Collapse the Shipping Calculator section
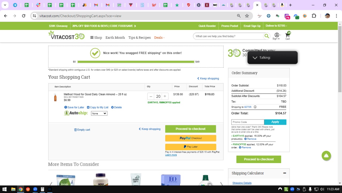Screen dimensions: 342x193 (285, 173)
